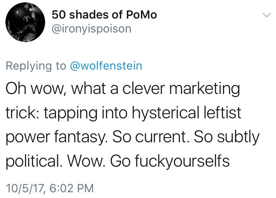
Task: Open the @wolfenstein mention link
Action: [x=106, y=66]
